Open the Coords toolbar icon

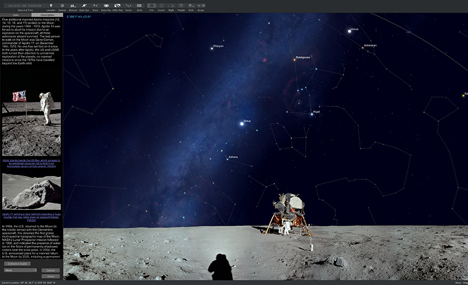pyautogui.click(x=62, y=5)
